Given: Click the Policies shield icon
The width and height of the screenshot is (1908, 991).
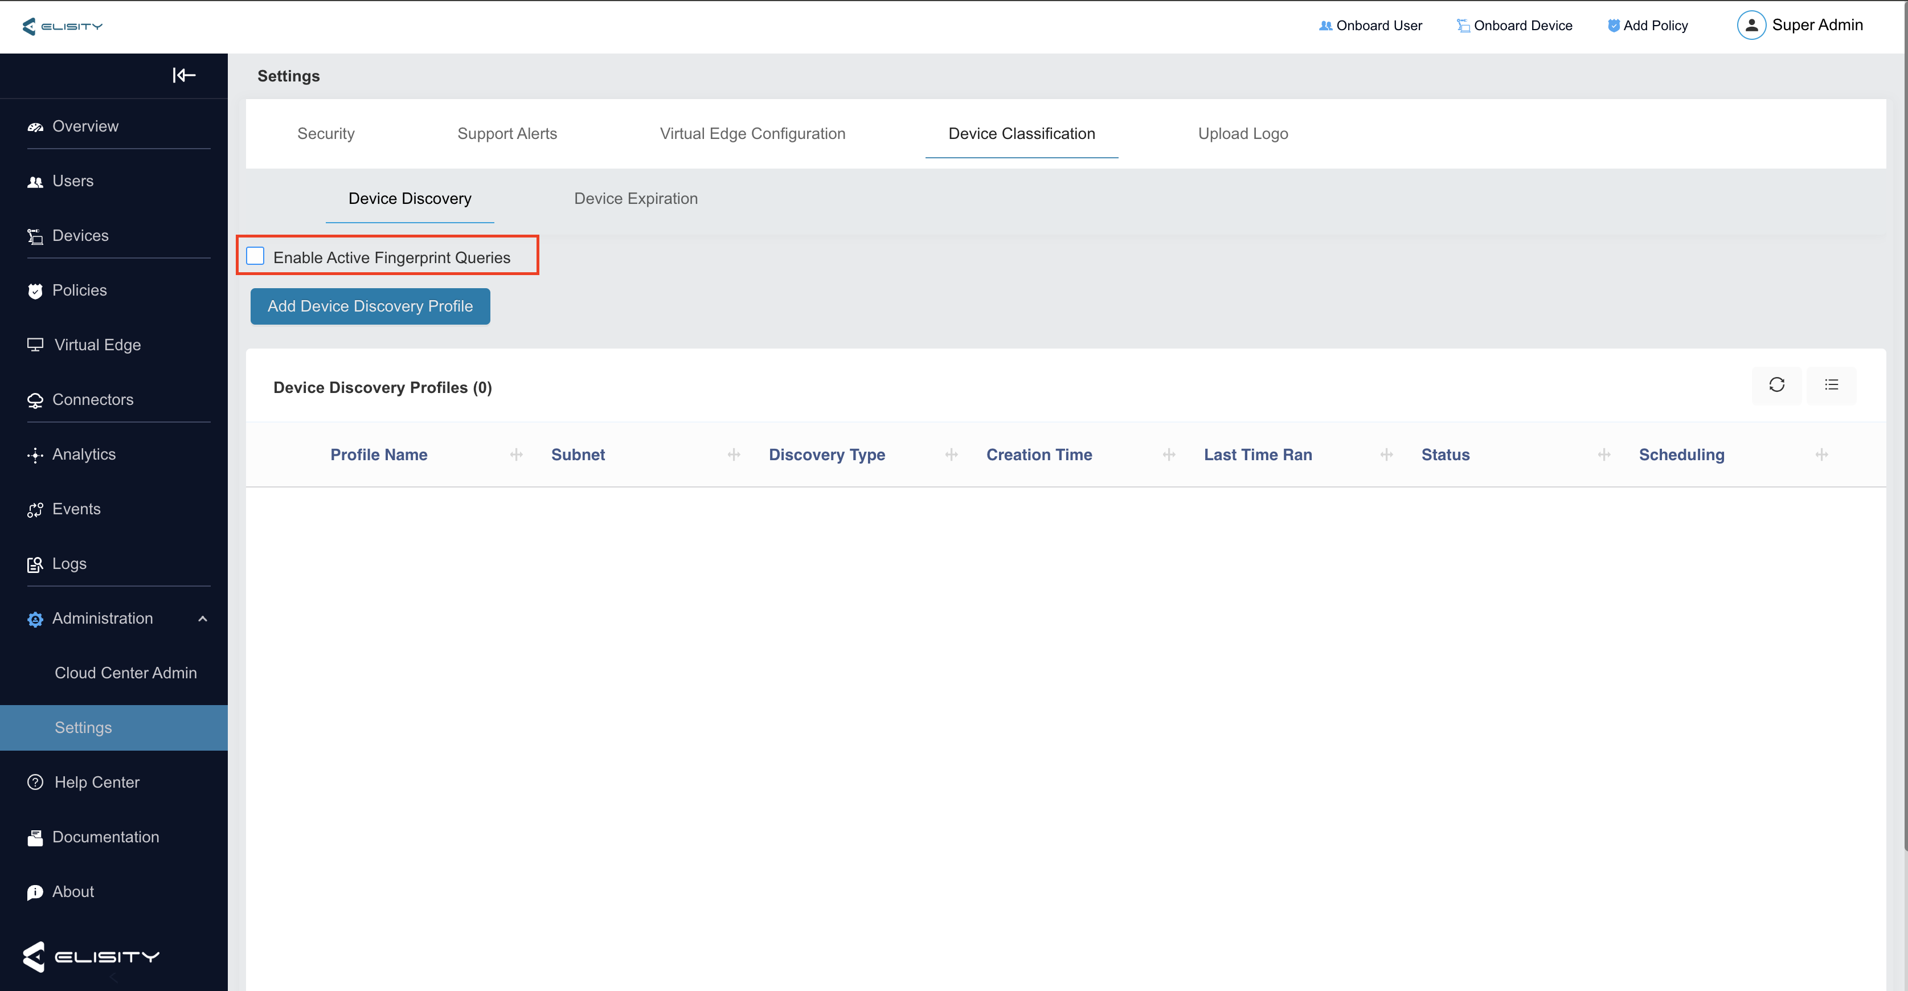Looking at the screenshot, I should coord(35,290).
